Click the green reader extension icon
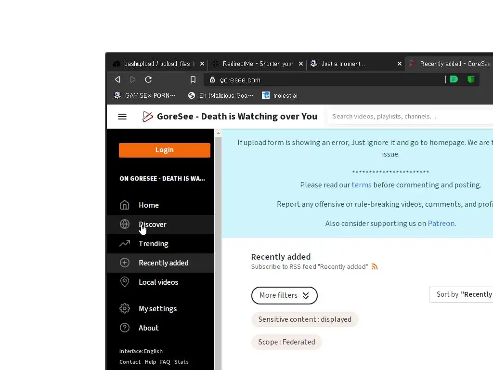The width and height of the screenshot is (493, 370). [454, 79]
